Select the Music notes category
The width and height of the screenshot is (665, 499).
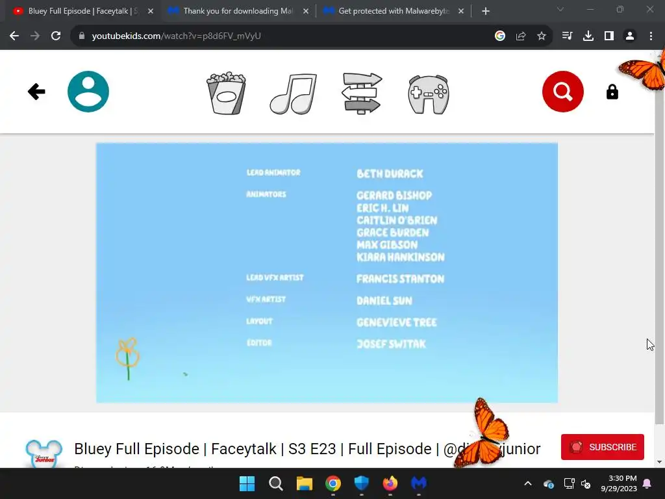pyautogui.click(x=293, y=94)
